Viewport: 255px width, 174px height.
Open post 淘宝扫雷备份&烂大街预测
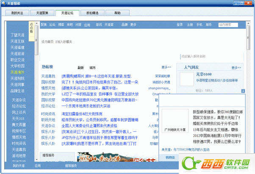pos(82,114)
